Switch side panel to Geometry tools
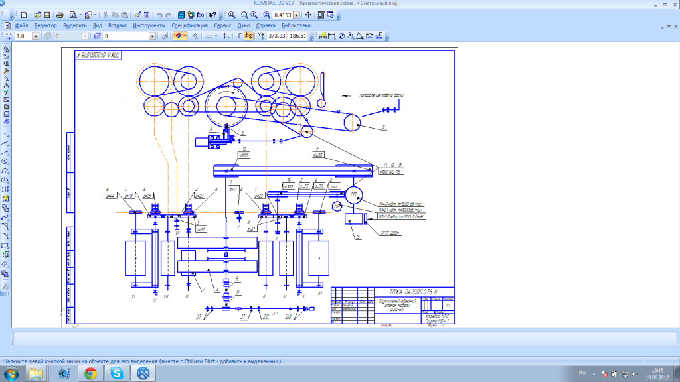This screenshot has height=382, width=680. (x=6, y=49)
